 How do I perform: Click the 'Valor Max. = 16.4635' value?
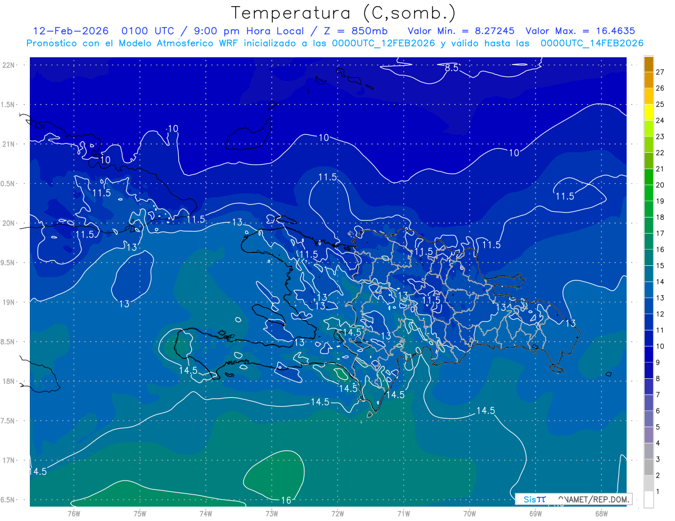click(580, 31)
